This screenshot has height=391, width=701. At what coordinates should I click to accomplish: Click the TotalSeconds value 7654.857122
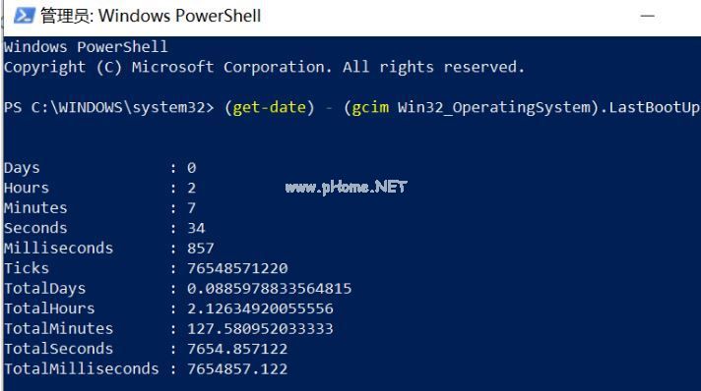[237, 349]
